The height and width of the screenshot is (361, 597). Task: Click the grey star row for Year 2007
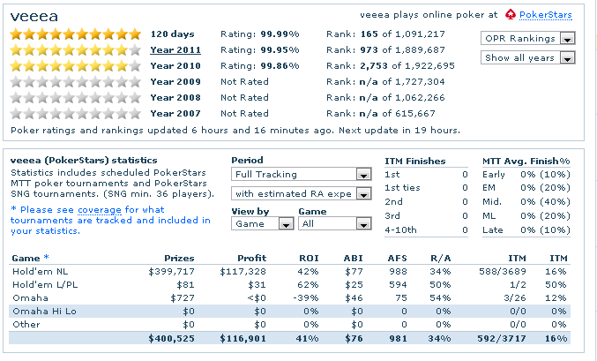click(x=76, y=114)
